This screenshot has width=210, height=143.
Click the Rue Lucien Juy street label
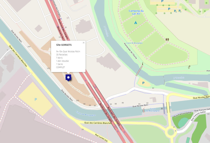coord(101,138)
